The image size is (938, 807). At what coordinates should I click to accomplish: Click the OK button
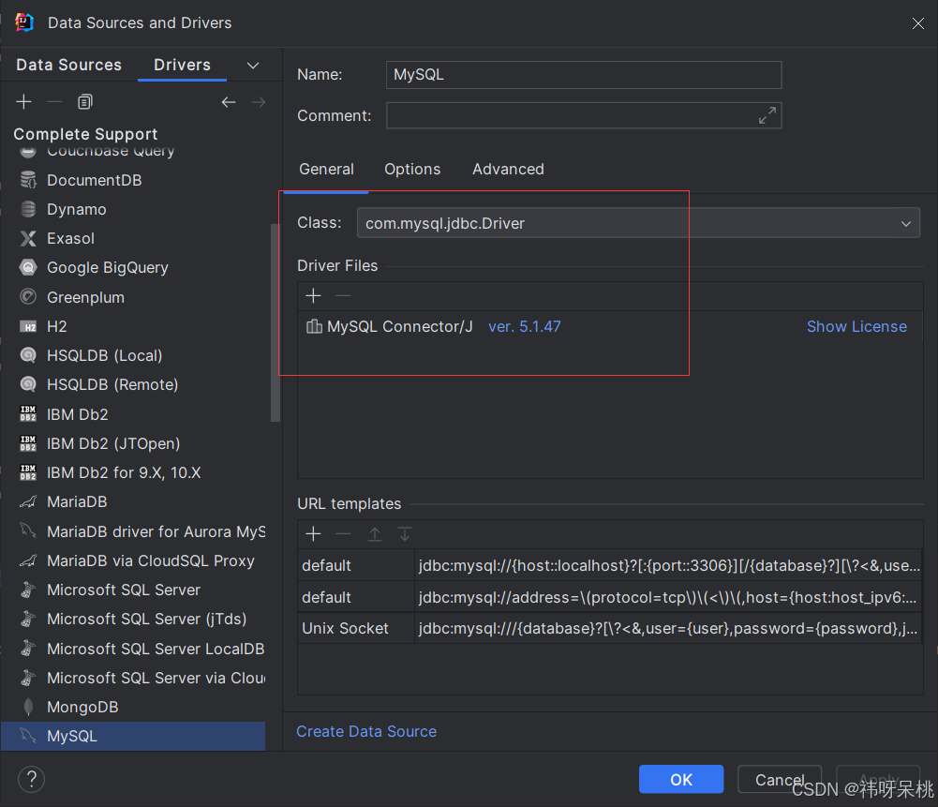[681, 780]
